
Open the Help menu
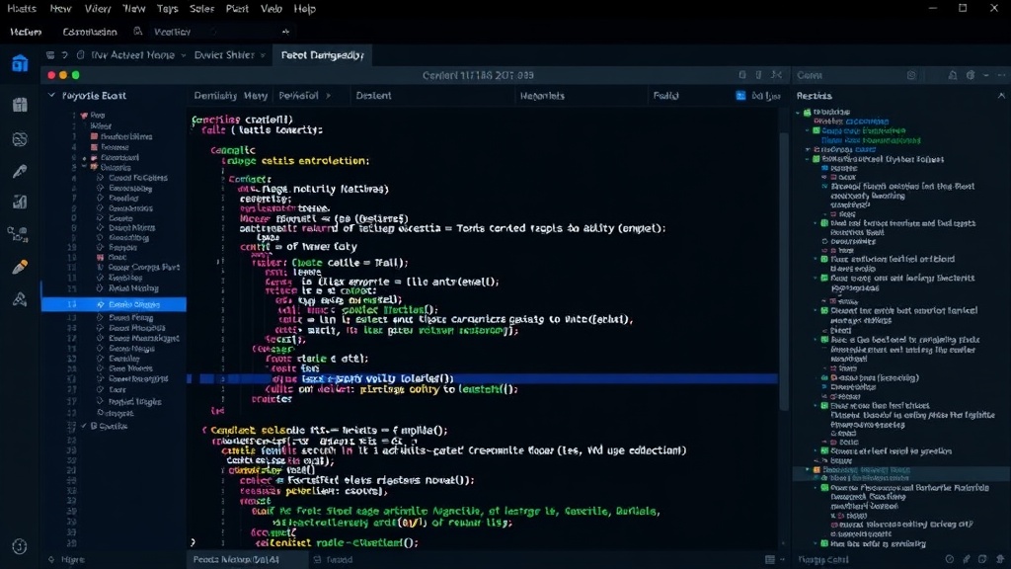304,9
